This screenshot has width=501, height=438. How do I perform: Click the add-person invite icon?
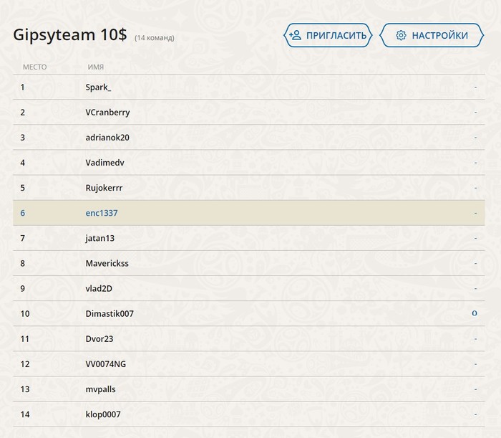[295, 35]
